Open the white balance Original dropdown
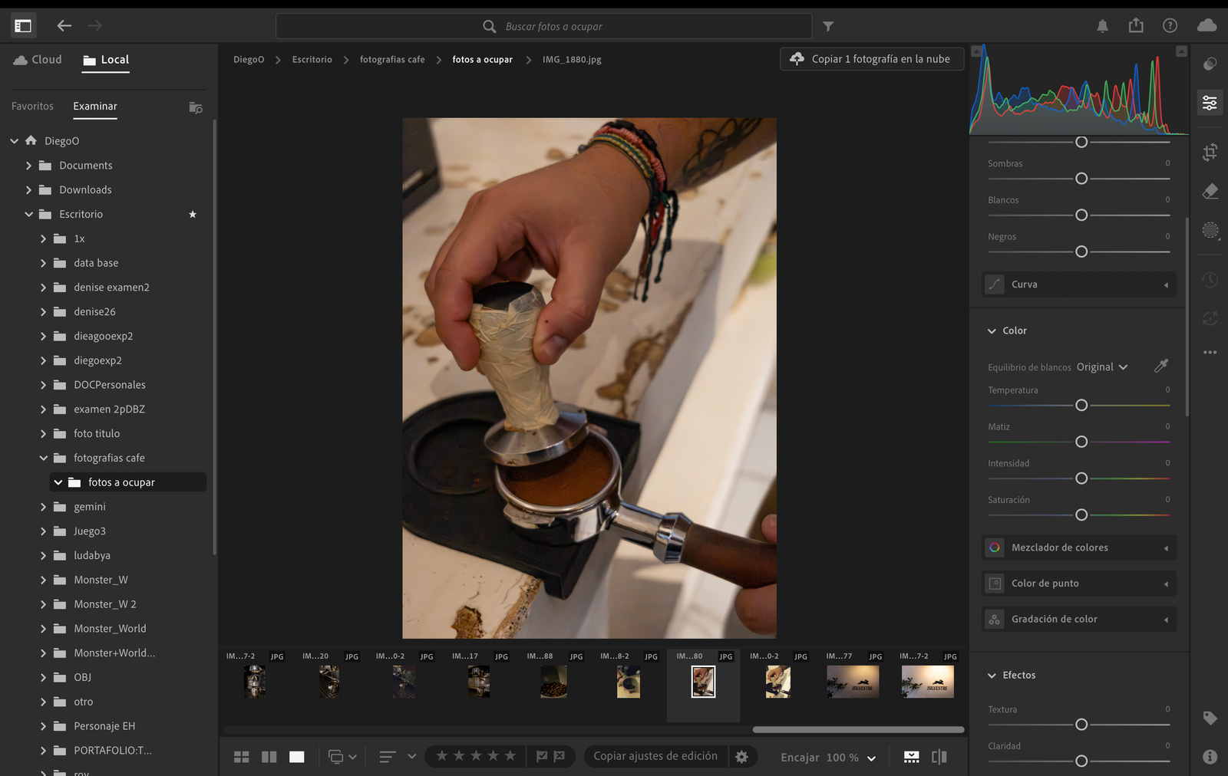Screen dimensions: 1228x776 pos(1101,367)
